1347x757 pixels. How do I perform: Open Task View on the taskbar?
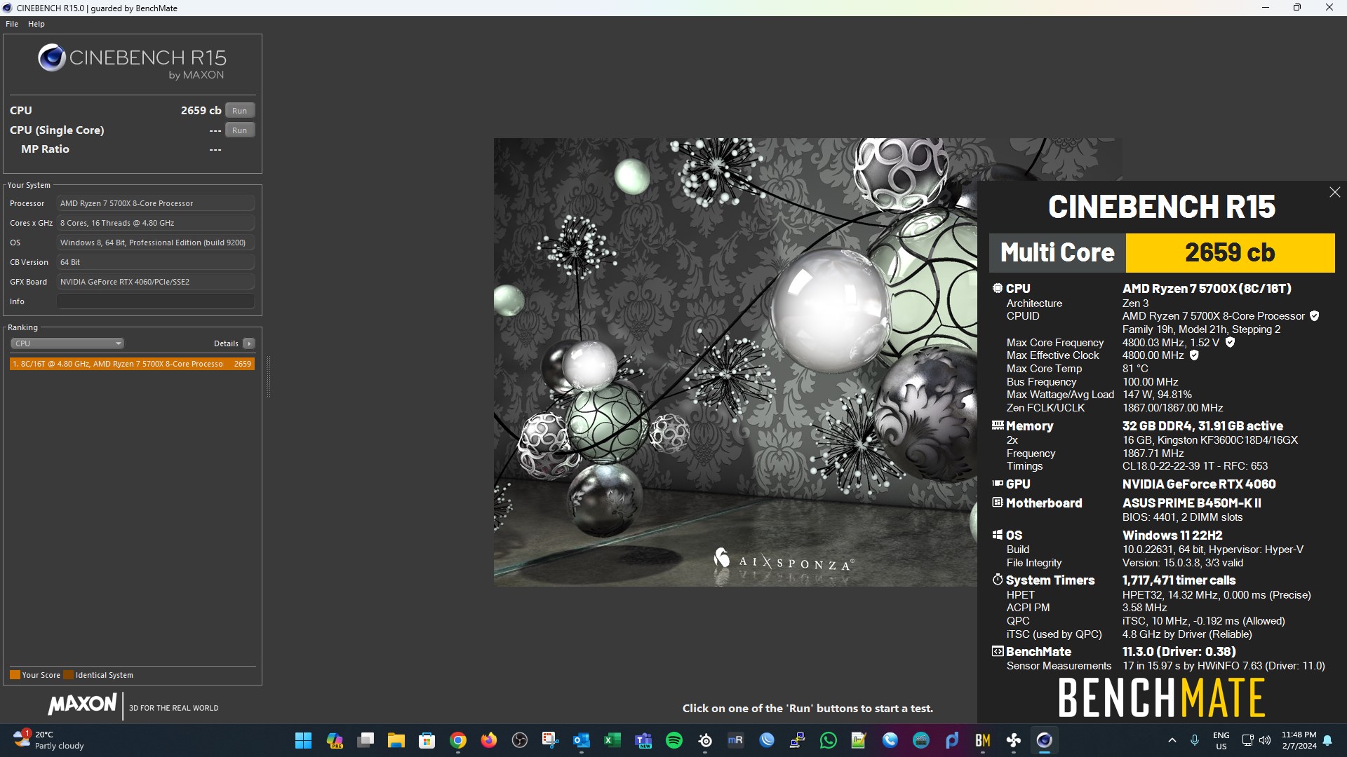tap(366, 740)
